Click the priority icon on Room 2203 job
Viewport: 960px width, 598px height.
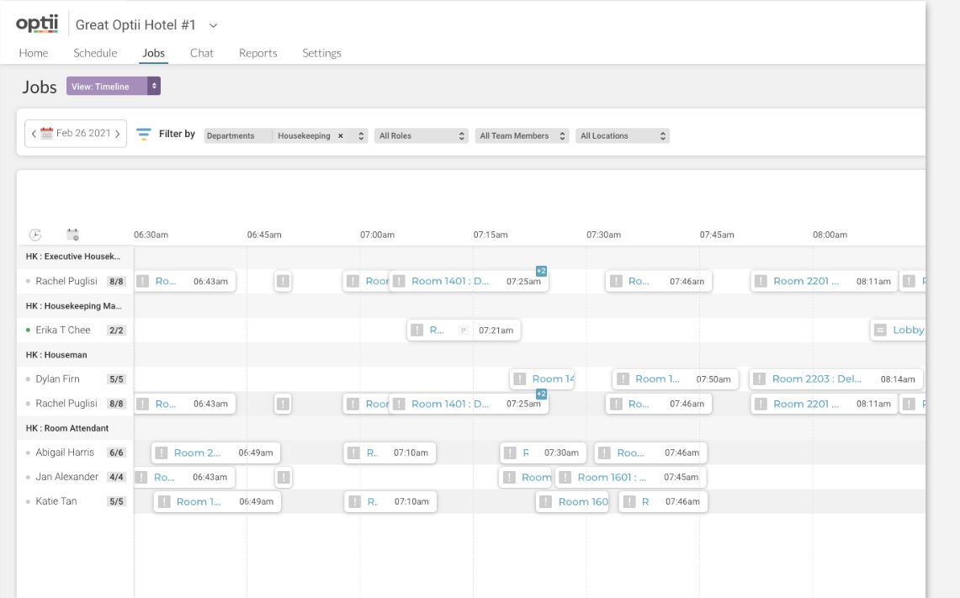760,379
